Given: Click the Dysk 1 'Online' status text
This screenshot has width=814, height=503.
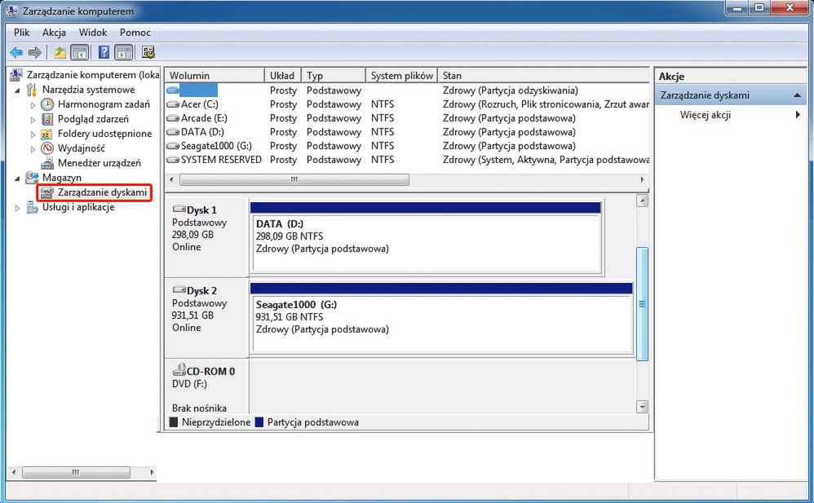Looking at the screenshot, I should [186, 247].
